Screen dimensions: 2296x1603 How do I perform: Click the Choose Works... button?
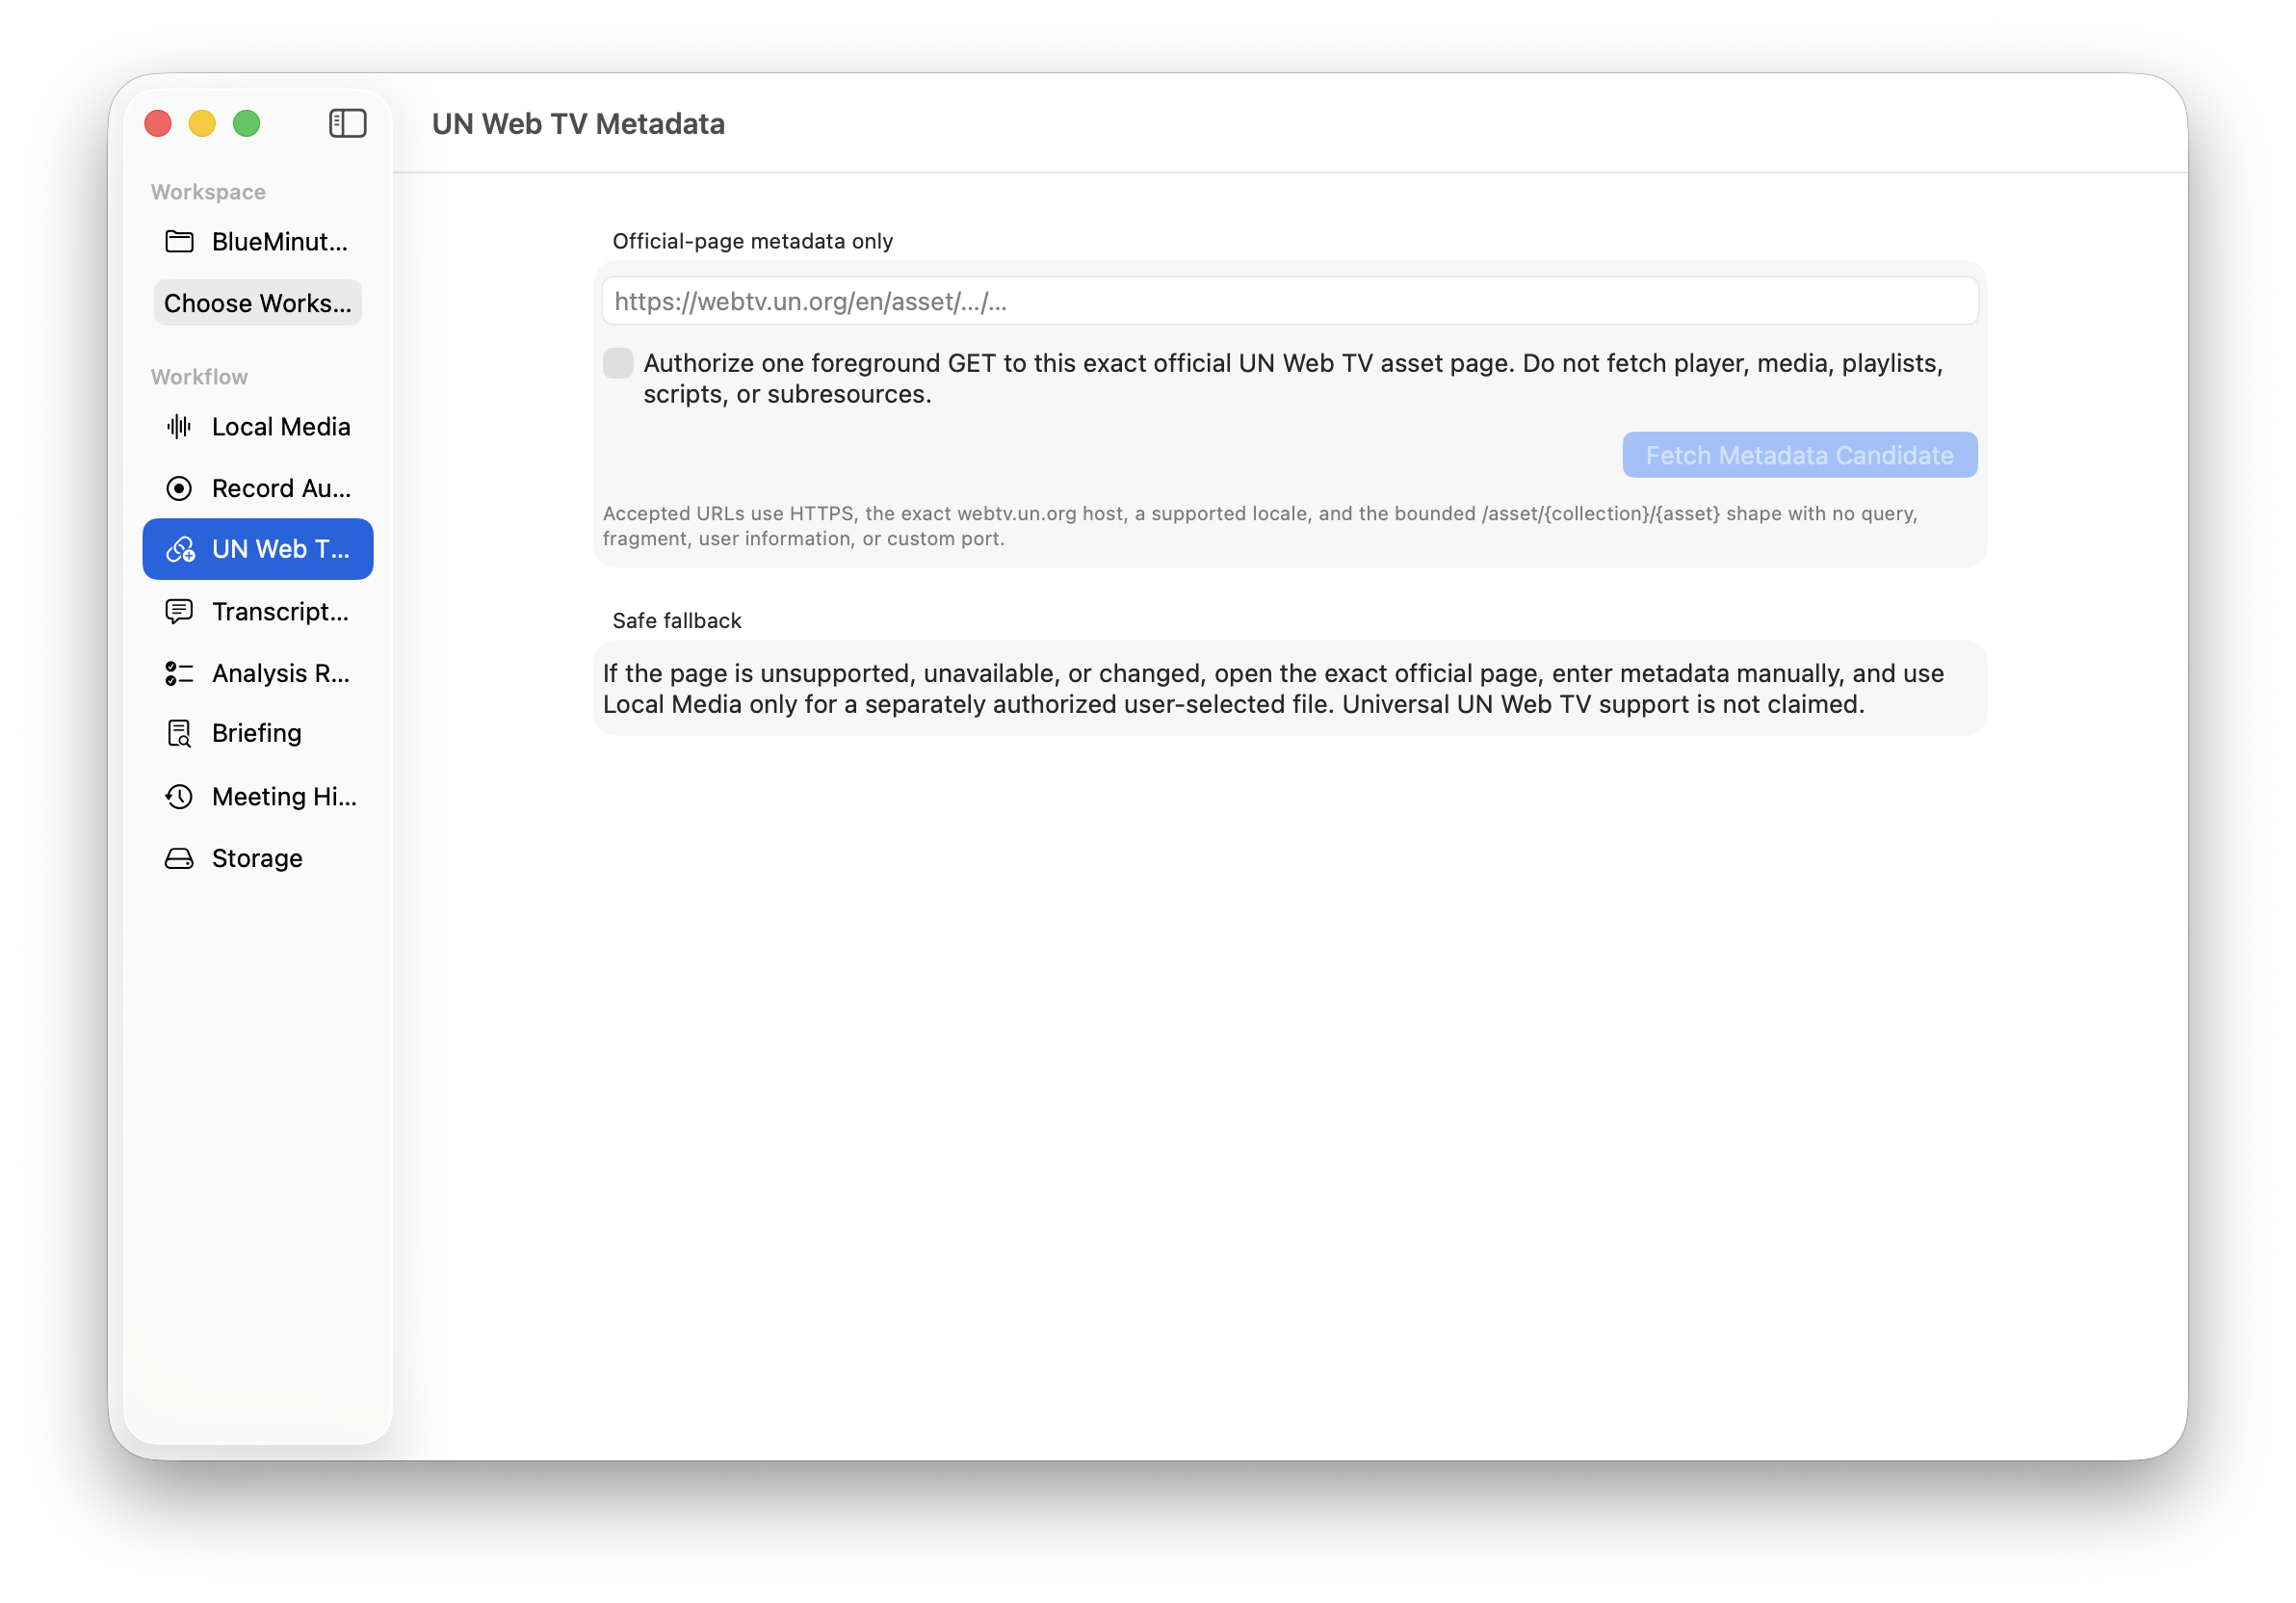(258, 303)
